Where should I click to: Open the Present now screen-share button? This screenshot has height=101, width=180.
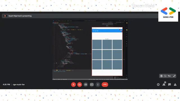(x=92, y=85)
